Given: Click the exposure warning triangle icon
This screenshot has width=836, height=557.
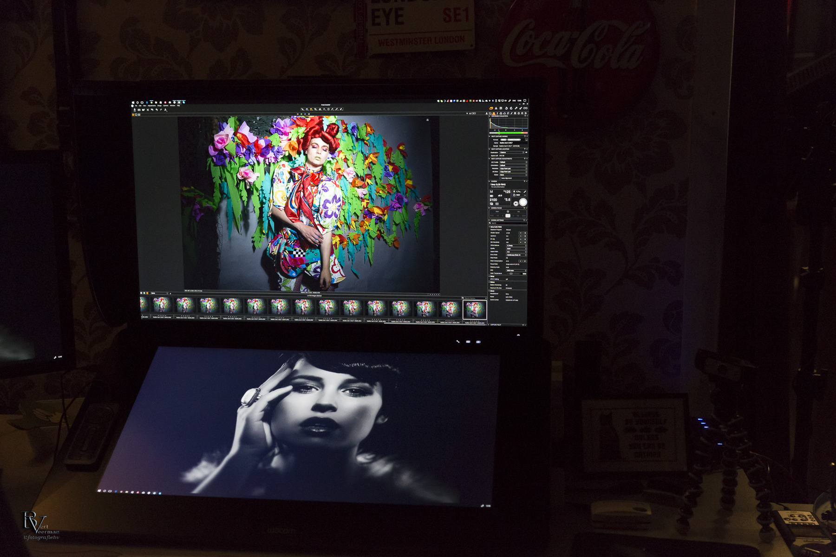Looking at the screenshot, I should pyautogui.click(x=496, y=108).
